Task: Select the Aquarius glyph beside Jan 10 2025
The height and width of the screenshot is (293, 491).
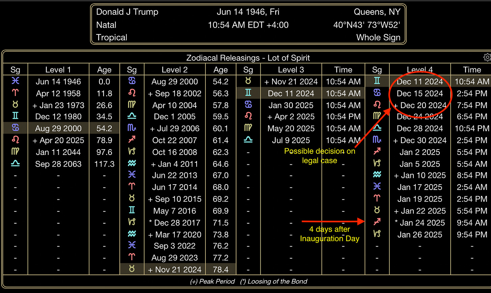Action: click(x=377, y=175)
